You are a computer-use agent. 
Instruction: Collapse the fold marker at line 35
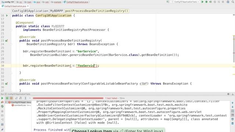[11, 84]
